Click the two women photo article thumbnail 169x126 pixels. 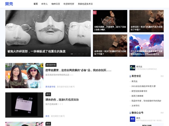pyautogui.click(x=24, y=75)
